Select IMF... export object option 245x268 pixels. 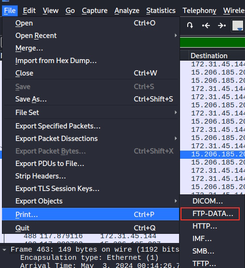[x=212, y=239]
